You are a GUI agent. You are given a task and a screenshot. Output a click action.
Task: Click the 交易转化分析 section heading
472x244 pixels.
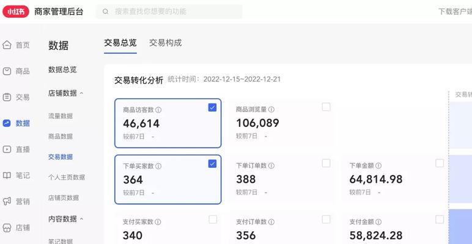click(139, 81)
